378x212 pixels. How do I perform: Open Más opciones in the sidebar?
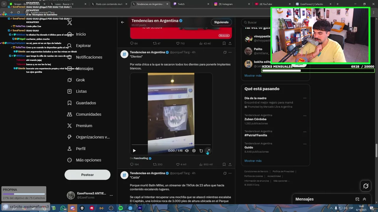(84, 160)
